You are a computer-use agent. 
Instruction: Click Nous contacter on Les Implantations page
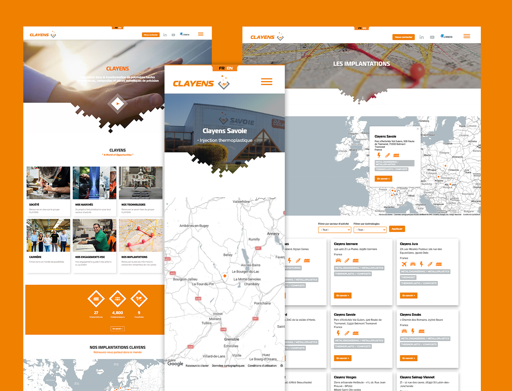pyautogui.click(x=404, y=37)
